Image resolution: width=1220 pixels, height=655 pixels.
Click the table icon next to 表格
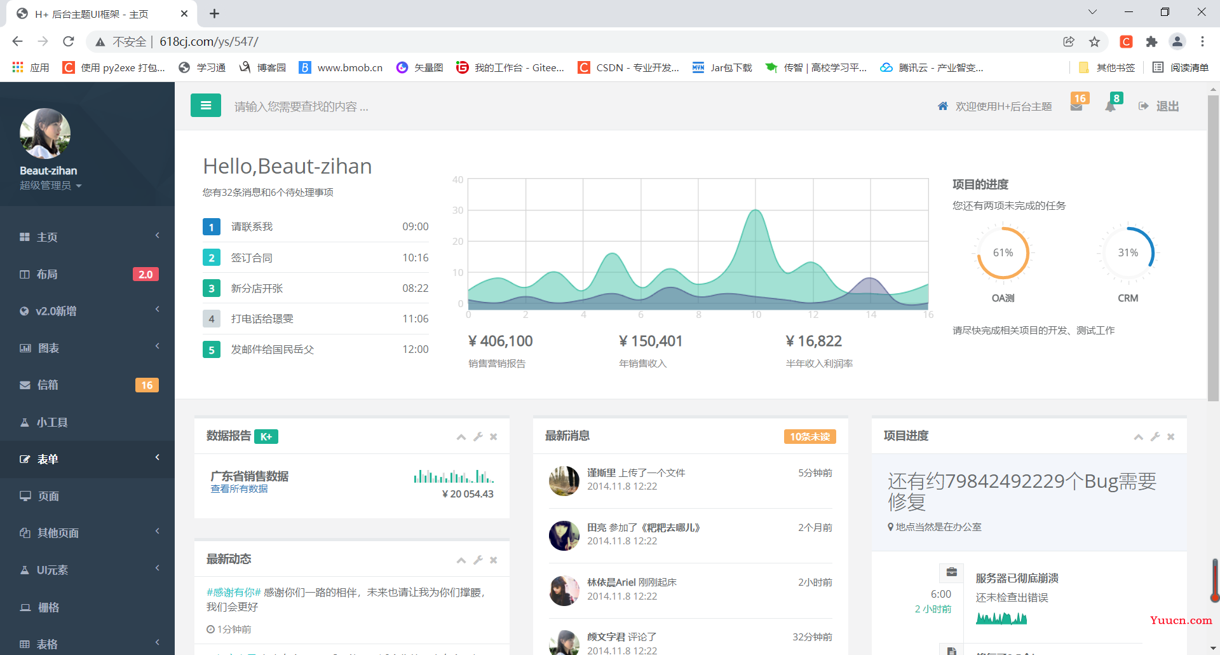pos(25,644)
